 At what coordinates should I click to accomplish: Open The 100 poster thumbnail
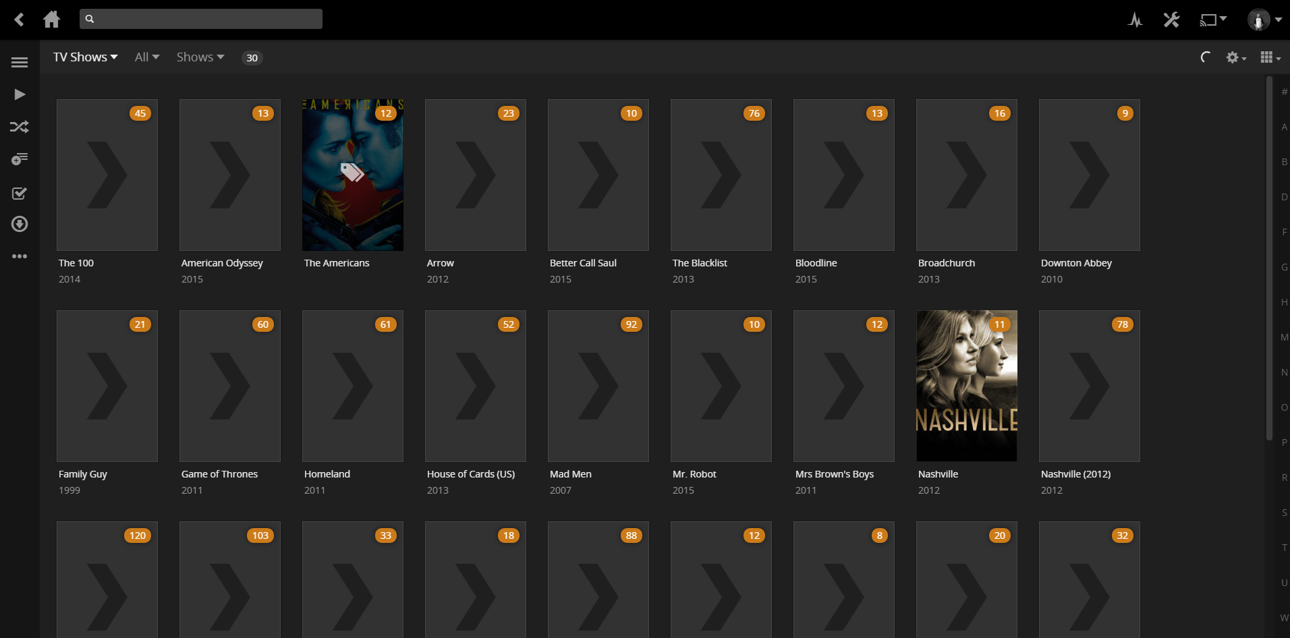(x=107, y=175)
